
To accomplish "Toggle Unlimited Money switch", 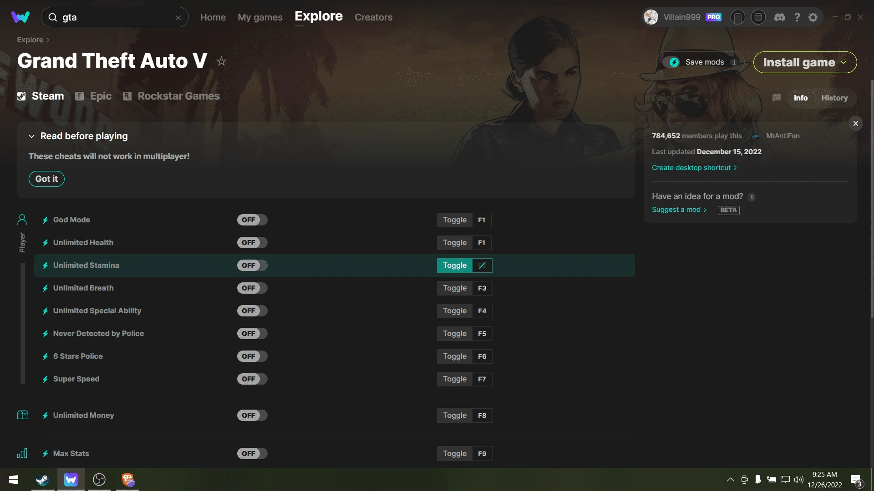I will click(252, 416).
